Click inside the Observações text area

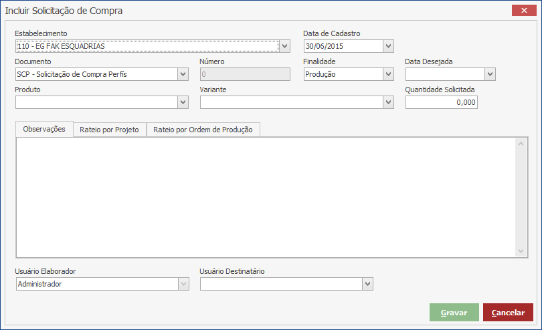point(266,196)
